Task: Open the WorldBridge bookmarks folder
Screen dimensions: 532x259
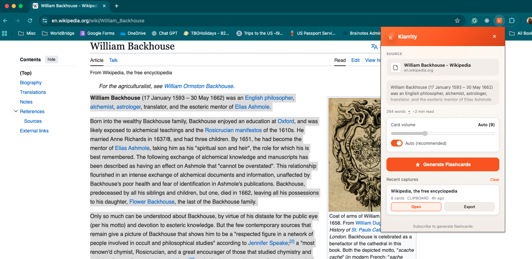Action: 58,33
